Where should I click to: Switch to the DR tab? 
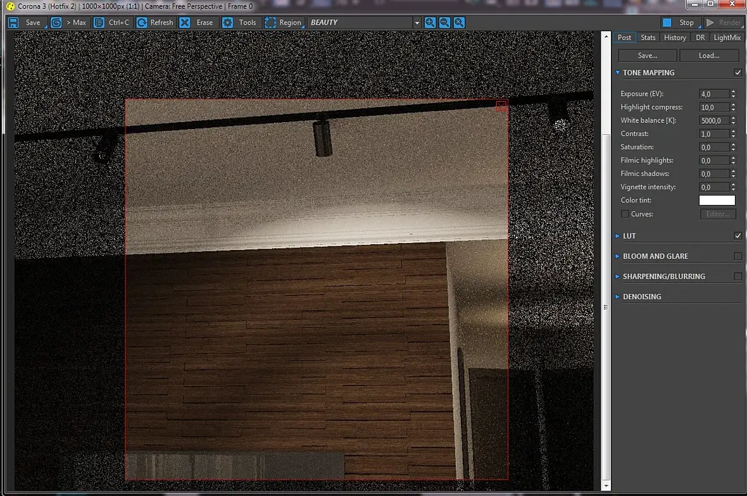pyautogui.click(x=700, y=37)
